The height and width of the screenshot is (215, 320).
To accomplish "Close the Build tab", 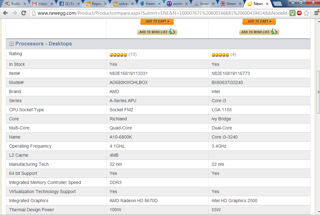I will click(x=25, y=4).
